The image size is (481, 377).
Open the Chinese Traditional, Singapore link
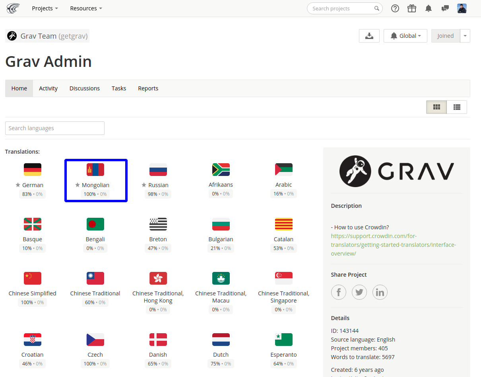(284, 297)
